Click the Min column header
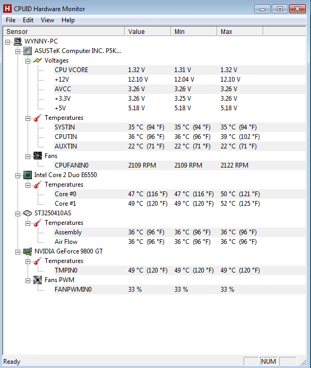Image resolution: width=311 pixels, height=368 pixels. 194,31
